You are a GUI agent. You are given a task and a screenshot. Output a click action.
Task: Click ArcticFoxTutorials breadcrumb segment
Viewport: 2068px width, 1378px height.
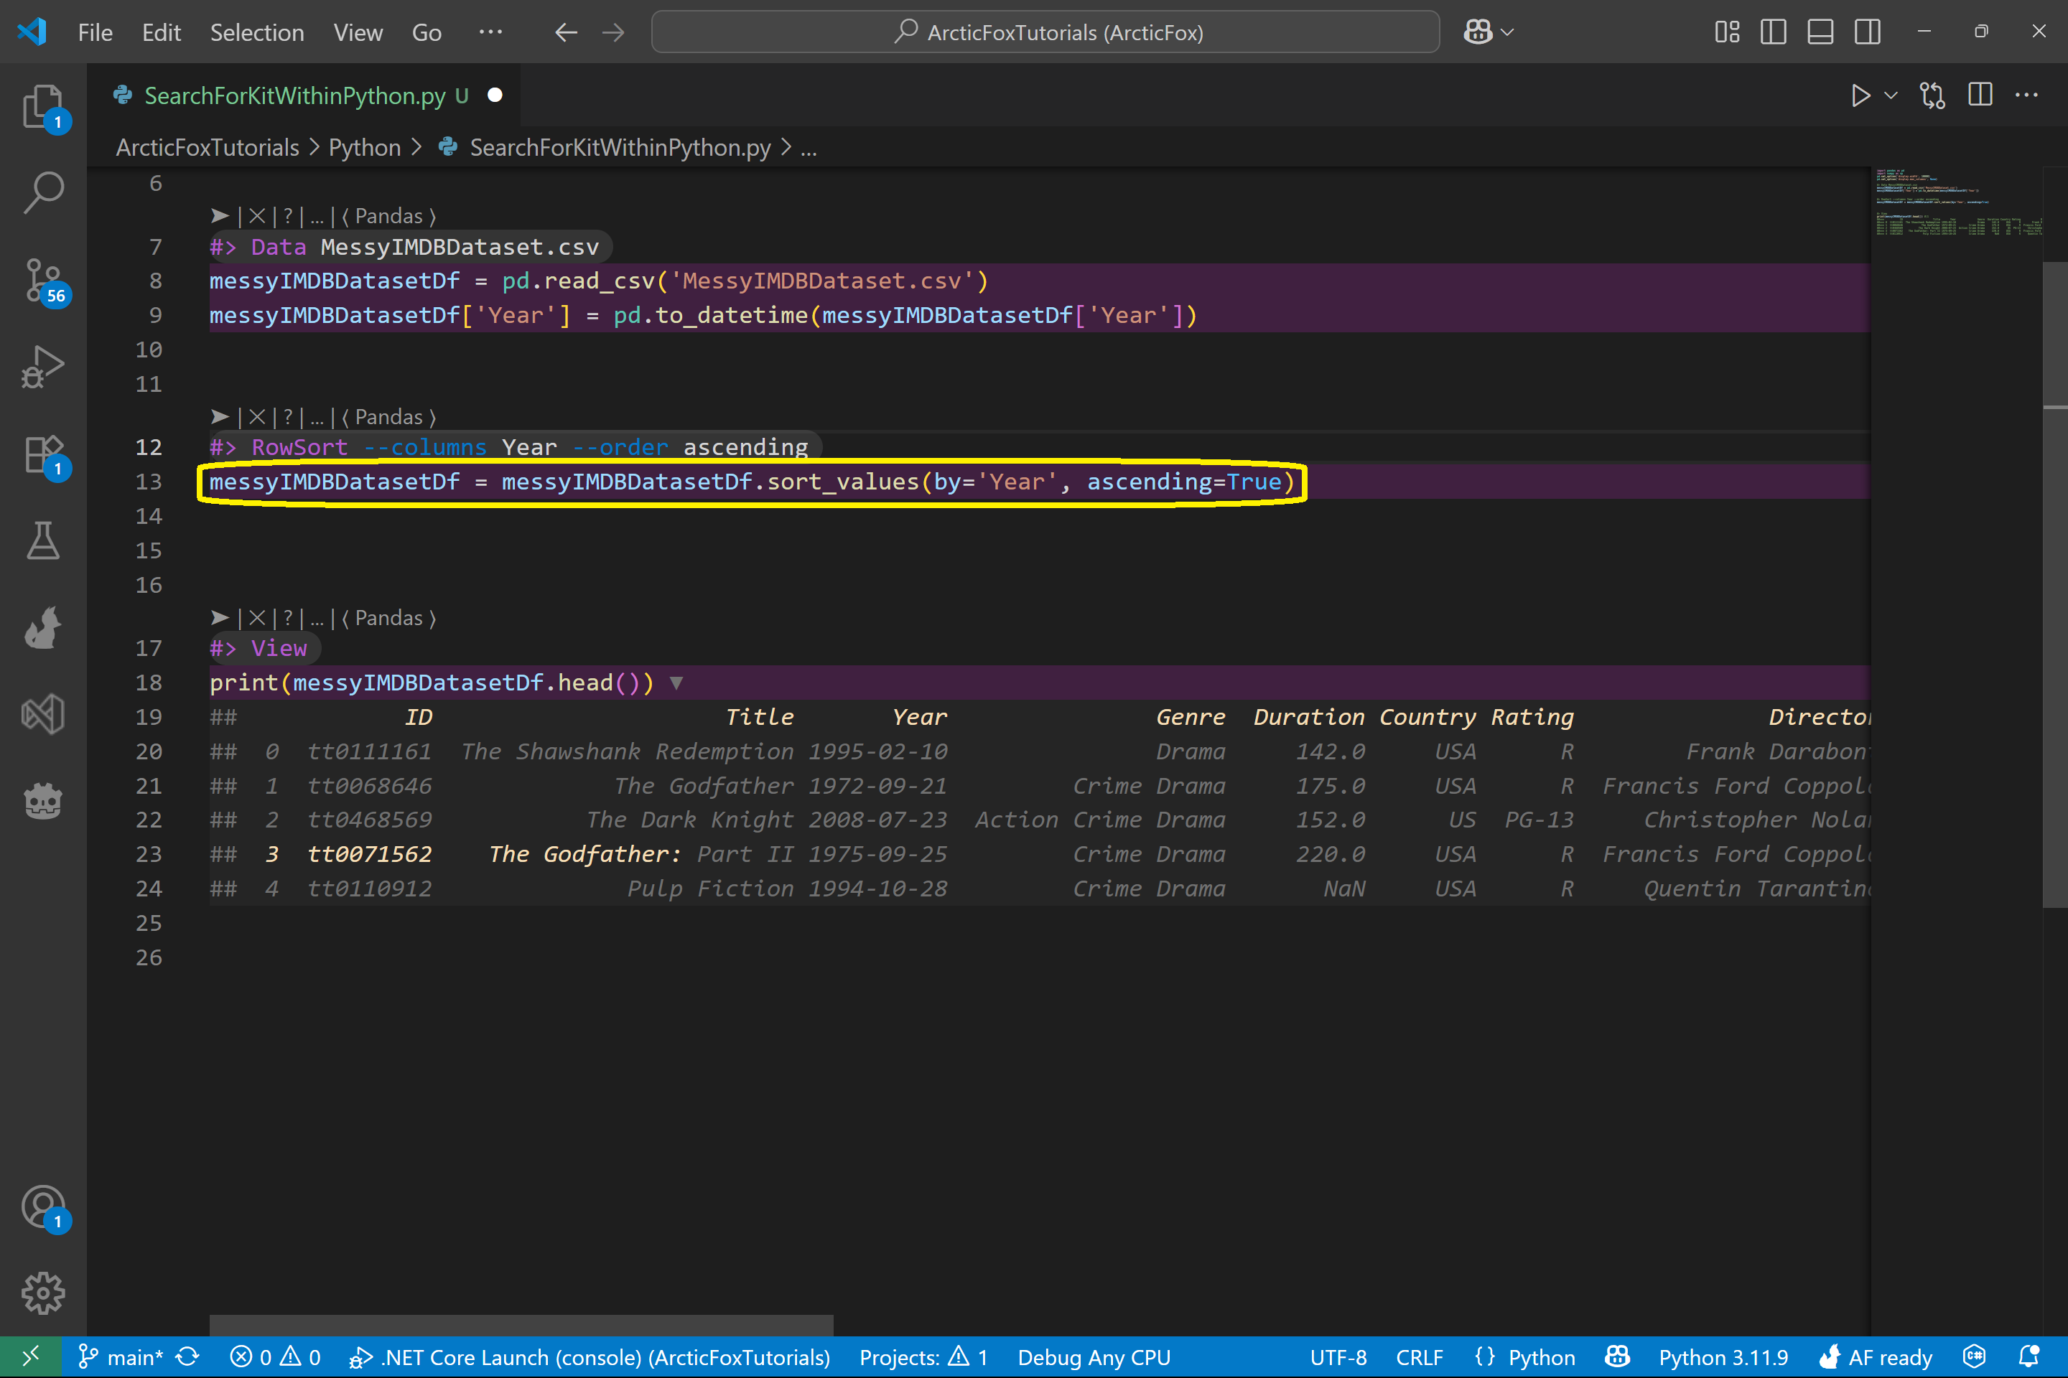click(208, 148)
